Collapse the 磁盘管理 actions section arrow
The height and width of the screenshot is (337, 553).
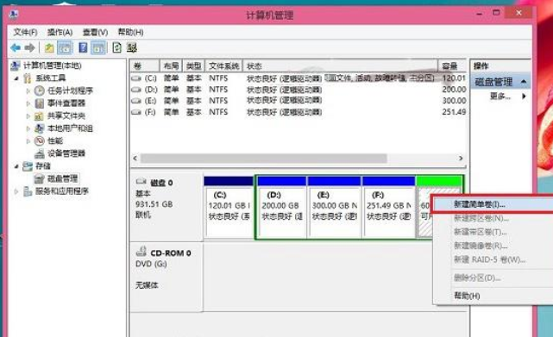tap(524, 82)
